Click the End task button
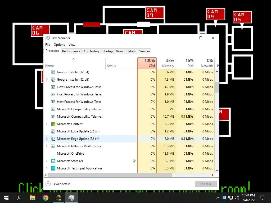The image size is (271, 203). pyautogui.click(x=206, y=184)
